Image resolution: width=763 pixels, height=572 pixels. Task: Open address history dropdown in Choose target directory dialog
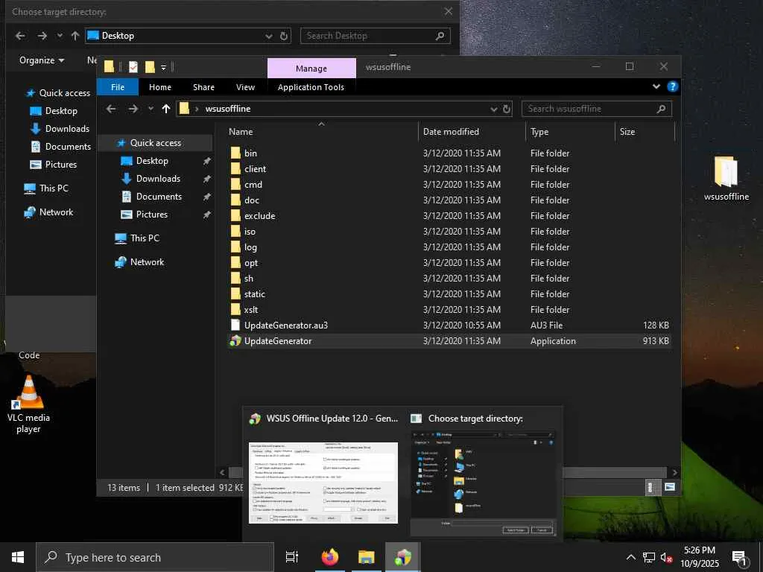pos(268,36)
